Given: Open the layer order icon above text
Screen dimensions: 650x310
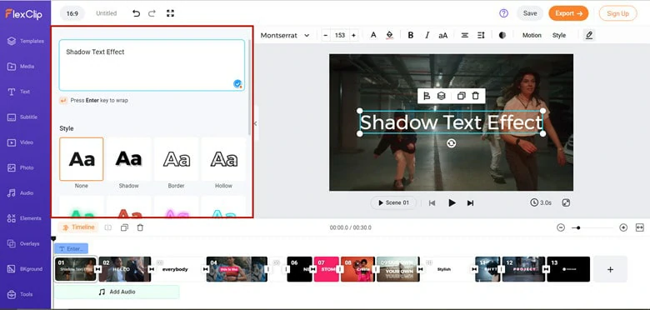Looking at the screenshot, I should click(x=442, y=96).
